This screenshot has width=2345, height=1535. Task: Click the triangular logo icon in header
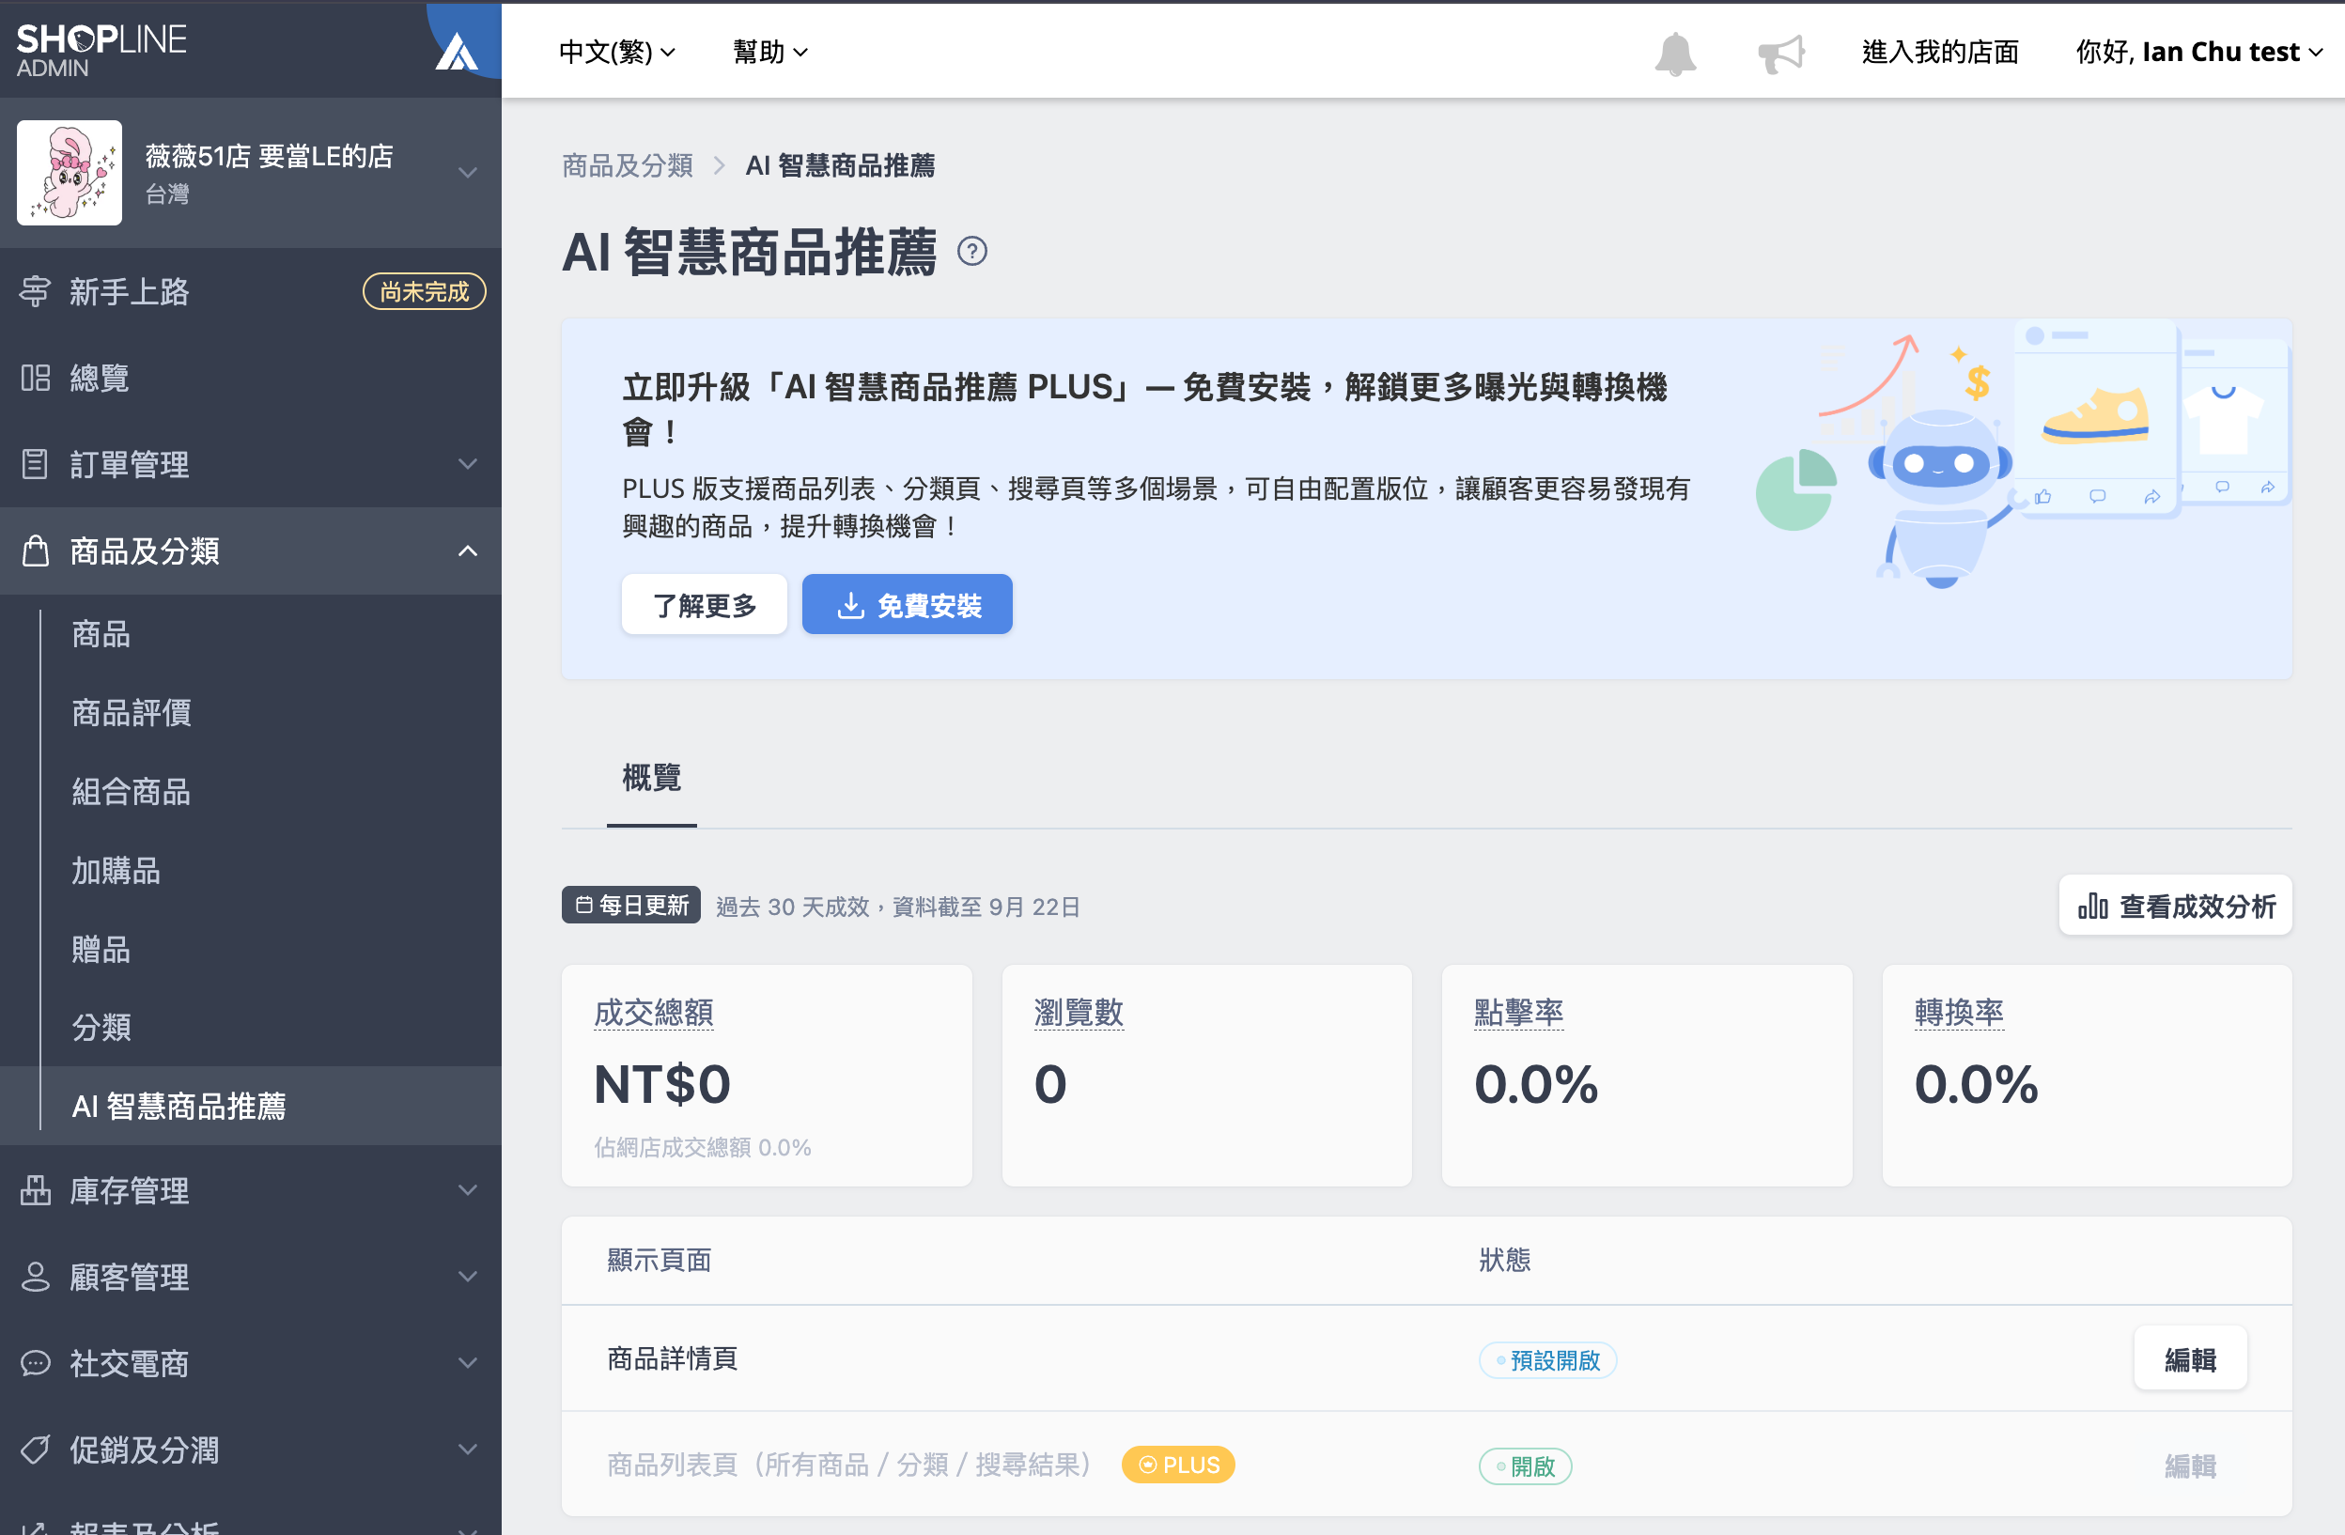coord(457,53)
